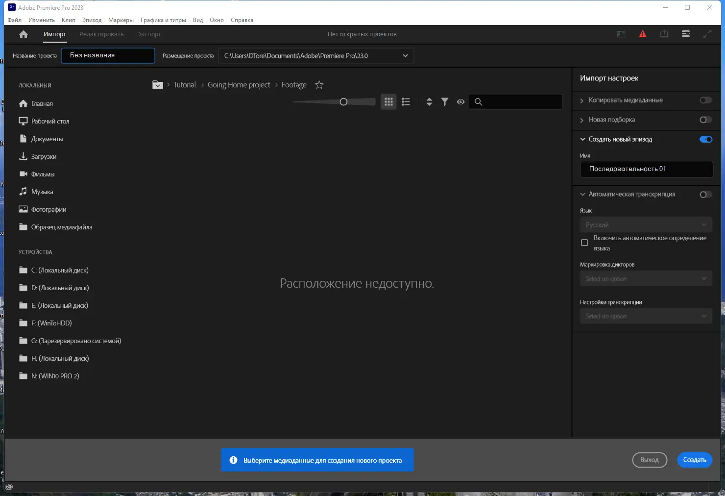The image size is (725, 496).
Task: Enable Новая подборка toggle
Action: (706, 120)
